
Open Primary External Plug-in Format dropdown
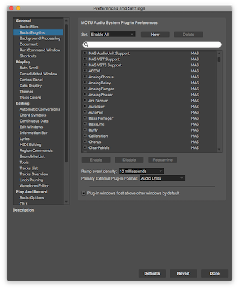pyautogui.click(x=163, y=178)
